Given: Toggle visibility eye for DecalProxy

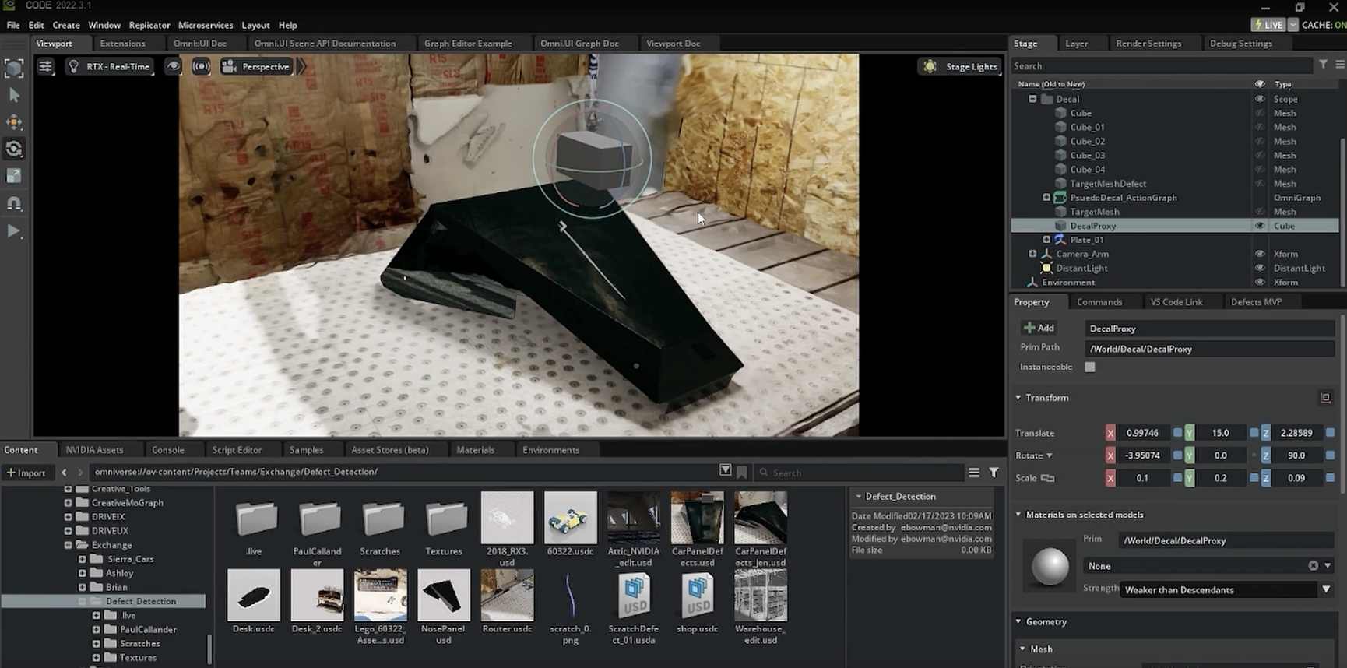Looking at the screenshot, I should point(1259,226).
